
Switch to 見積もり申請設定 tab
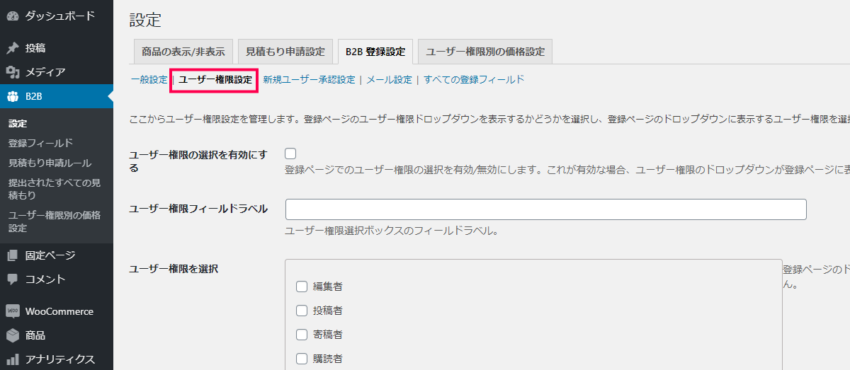pos(285,52)
